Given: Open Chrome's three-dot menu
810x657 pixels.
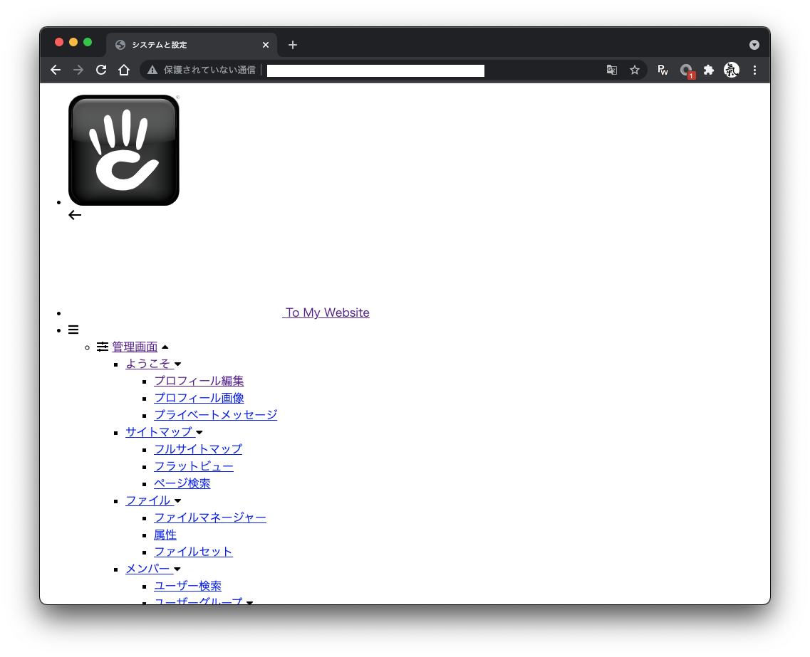Looking at the screenshot, I should click(754, 70).
